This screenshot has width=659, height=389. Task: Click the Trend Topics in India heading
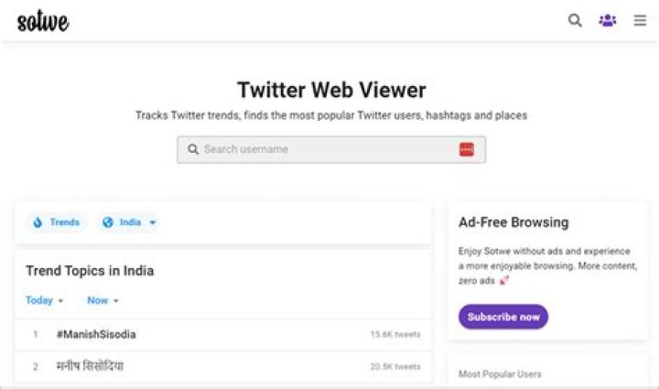(x=90, y=271)
